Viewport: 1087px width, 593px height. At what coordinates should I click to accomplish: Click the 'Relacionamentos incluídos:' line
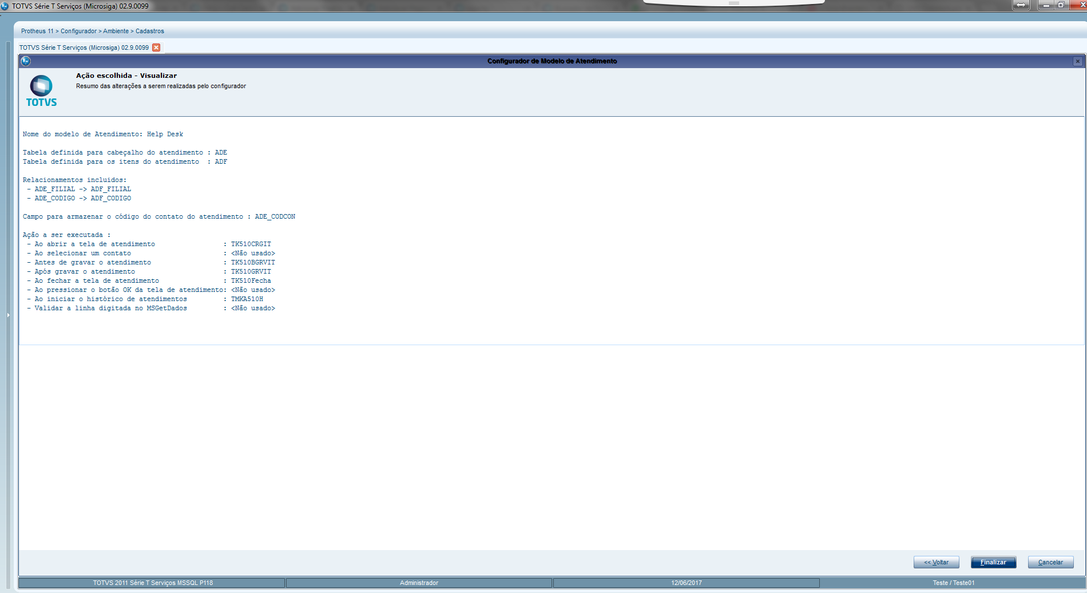(74, 180)
